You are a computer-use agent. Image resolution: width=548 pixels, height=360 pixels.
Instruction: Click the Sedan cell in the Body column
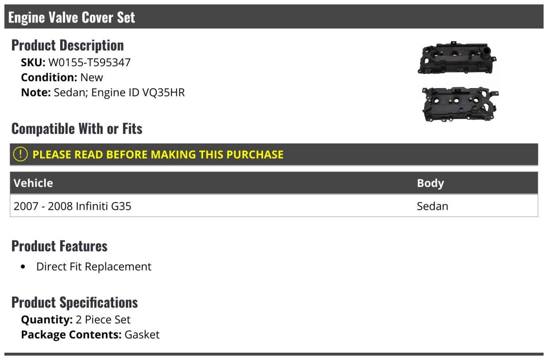point(432,206)
